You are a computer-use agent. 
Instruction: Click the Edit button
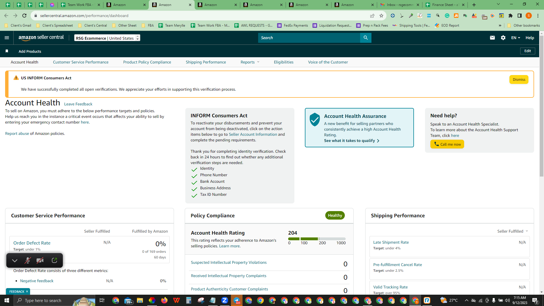528,51
